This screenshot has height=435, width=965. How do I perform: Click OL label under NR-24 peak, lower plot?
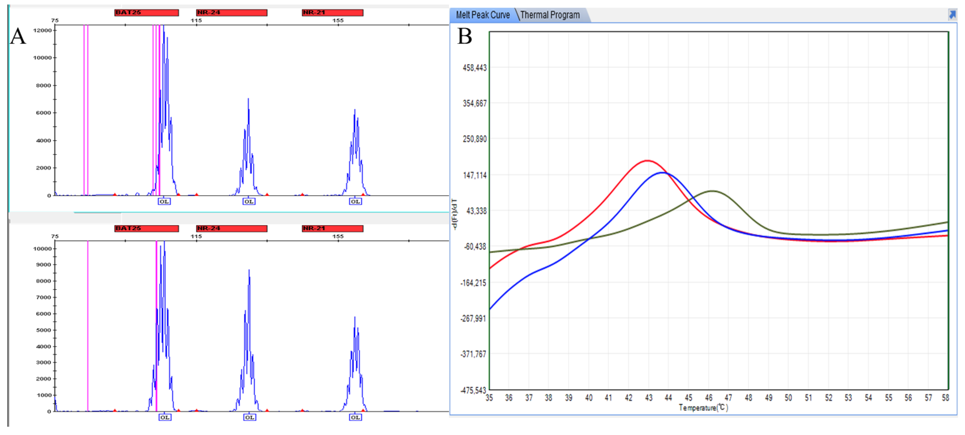pos(250,417)
